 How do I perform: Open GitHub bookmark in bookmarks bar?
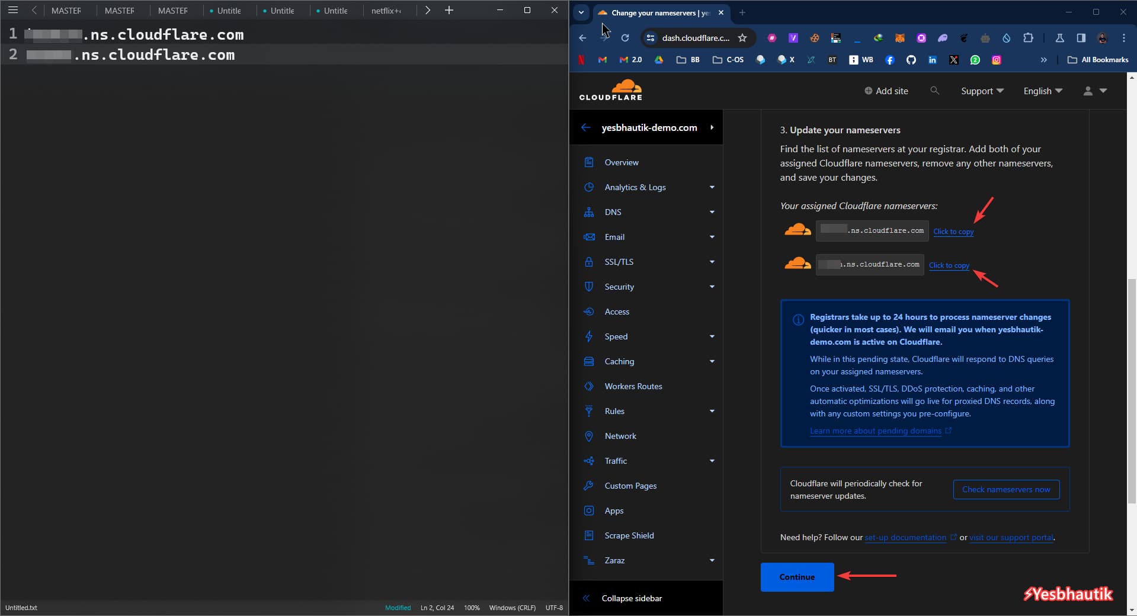[911, 60]
